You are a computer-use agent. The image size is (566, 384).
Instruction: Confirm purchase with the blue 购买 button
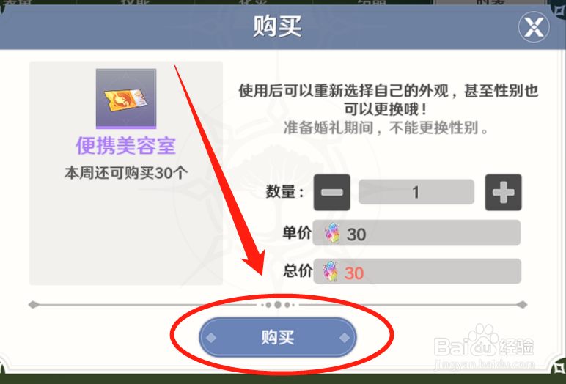coord(278,337)
